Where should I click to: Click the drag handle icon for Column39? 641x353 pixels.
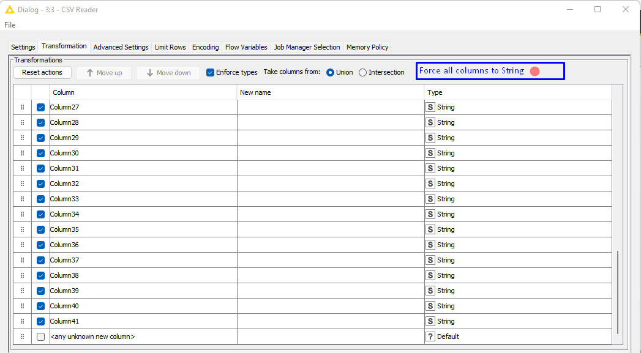tap(22, 291)
